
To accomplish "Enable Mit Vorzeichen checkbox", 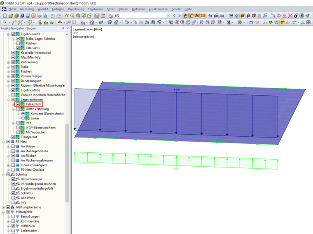I will click(18, 132).
